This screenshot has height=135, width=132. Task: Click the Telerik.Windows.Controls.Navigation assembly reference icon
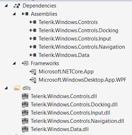[x=33, y=47]
